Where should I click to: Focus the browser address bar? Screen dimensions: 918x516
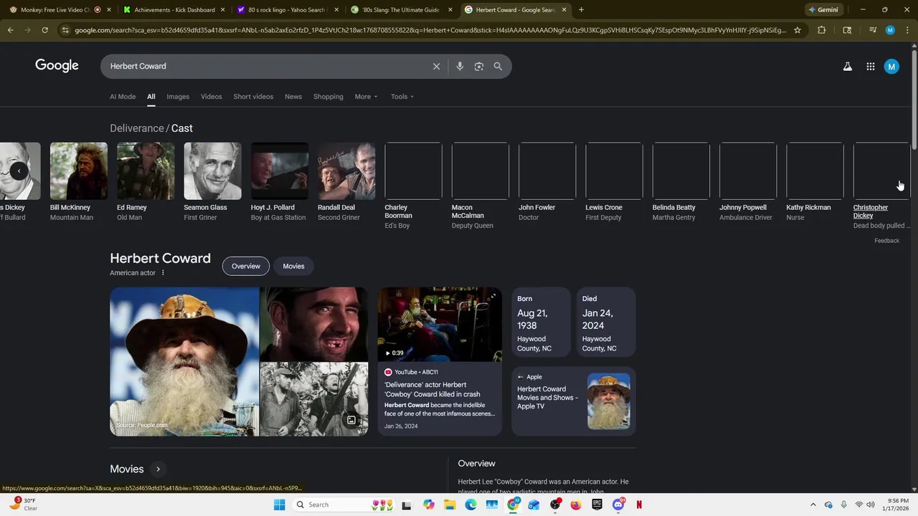[x=430, y=30]
